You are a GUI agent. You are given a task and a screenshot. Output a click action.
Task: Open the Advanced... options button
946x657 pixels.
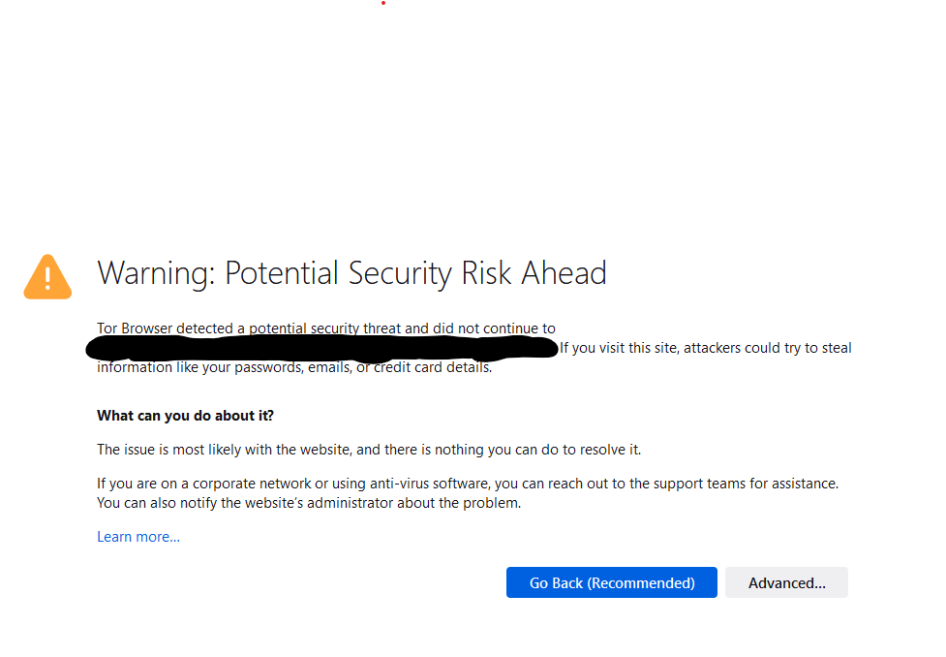click(x=786, y=582)
